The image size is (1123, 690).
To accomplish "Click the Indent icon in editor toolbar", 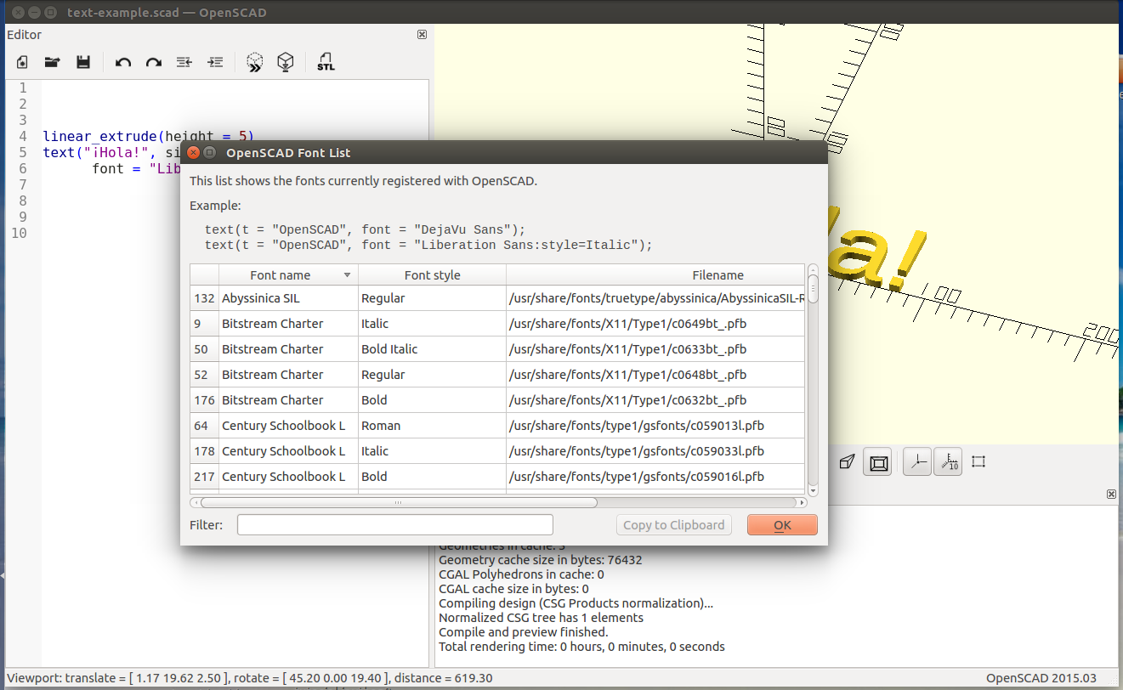I will (x=216, y=62).
